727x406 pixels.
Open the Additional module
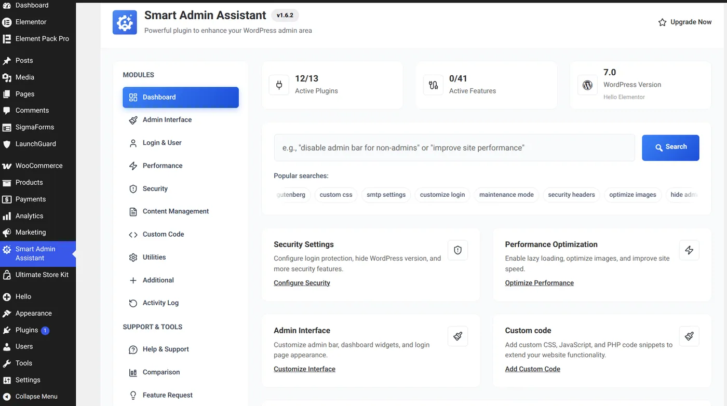[181, 280]
